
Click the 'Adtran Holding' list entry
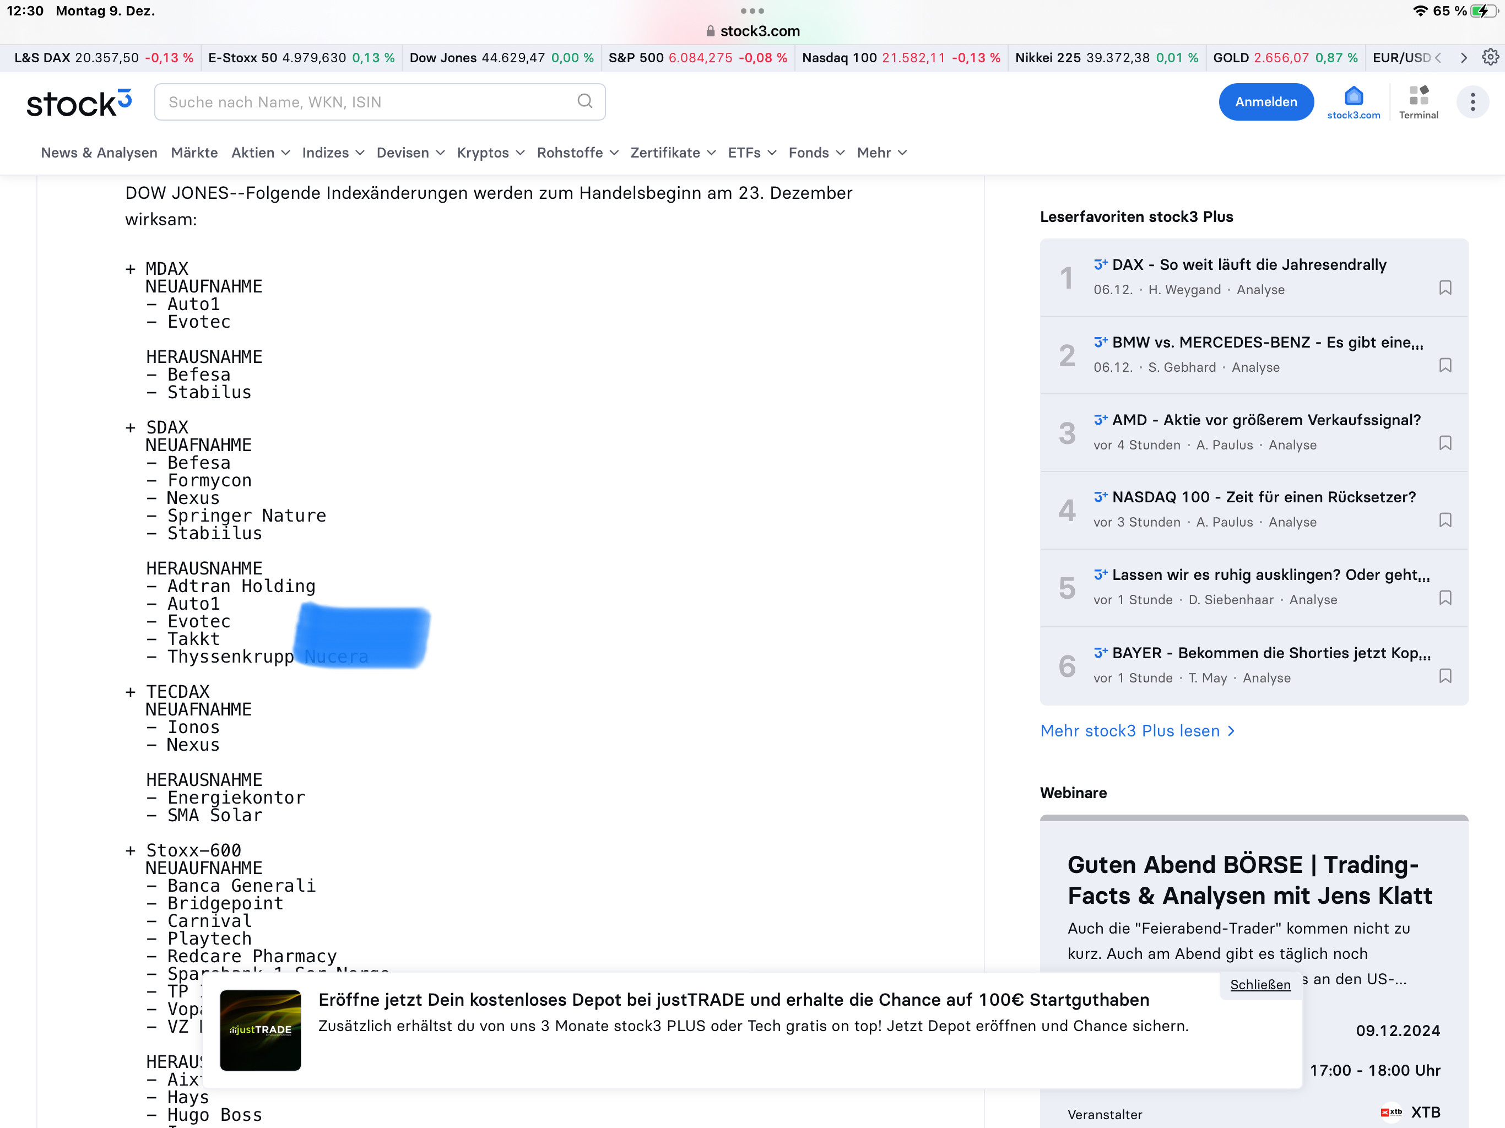tap(241, 587)
